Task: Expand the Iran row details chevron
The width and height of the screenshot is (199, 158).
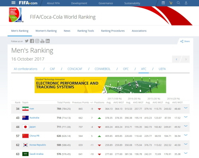Action: tap(186, 108)
